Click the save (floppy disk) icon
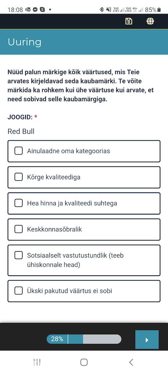Viewport: 168px width, 373px height. point(129,21)
